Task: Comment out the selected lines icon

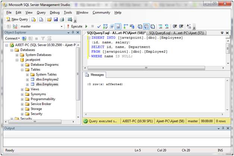Action: (161, 26)
